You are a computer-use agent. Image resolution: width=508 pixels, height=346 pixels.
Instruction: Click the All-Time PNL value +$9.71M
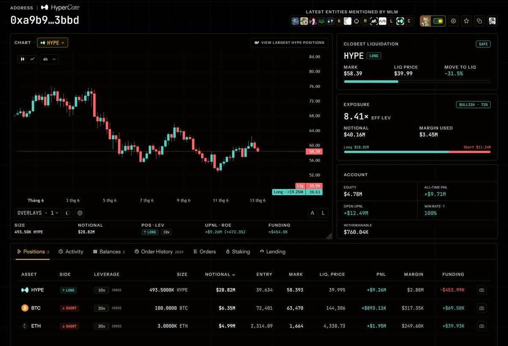click(435, 194)
